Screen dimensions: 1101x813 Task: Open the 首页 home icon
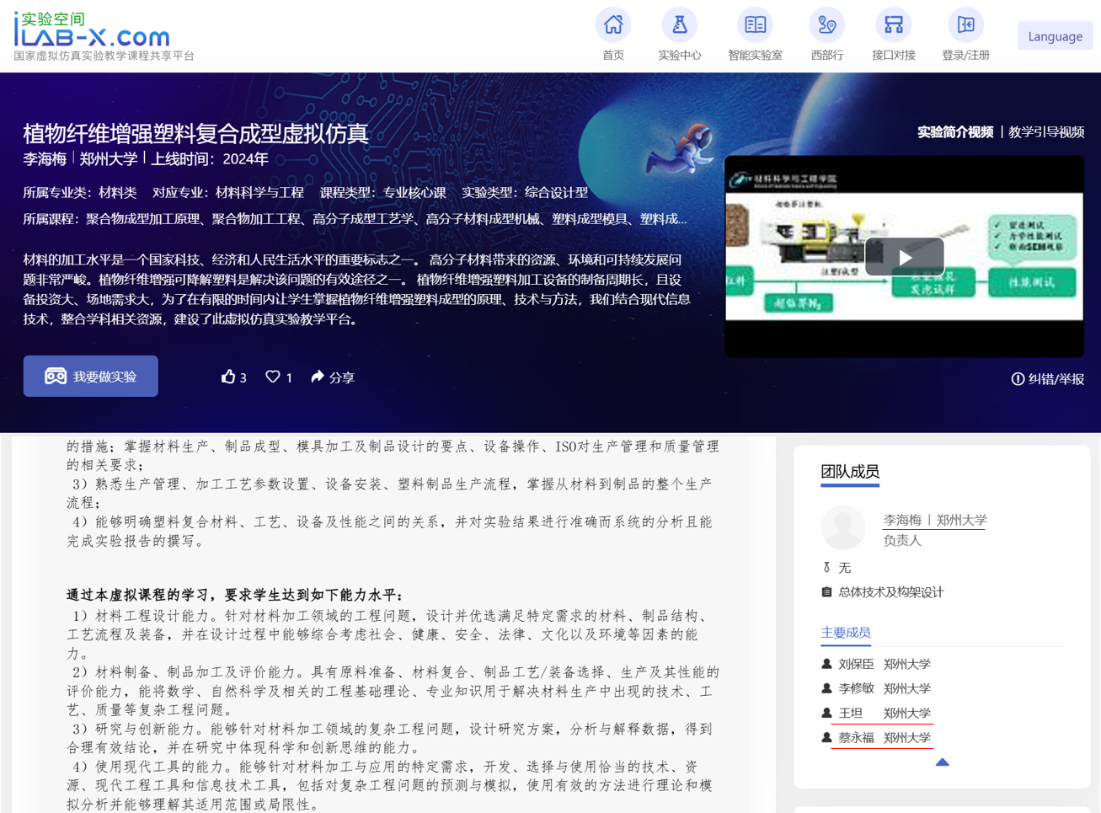(613, 24)
